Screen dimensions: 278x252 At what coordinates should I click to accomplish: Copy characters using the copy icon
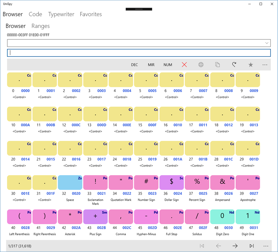[x=218, y=65]
